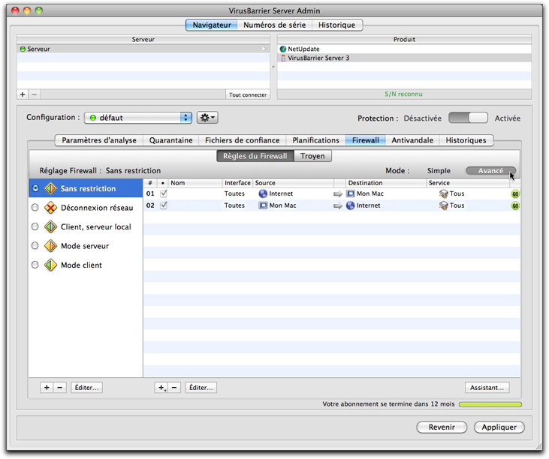Sort rules by the Nom column header
This screenshot has width=549, height=459.
pyautogui.click(x=195, y=183)
